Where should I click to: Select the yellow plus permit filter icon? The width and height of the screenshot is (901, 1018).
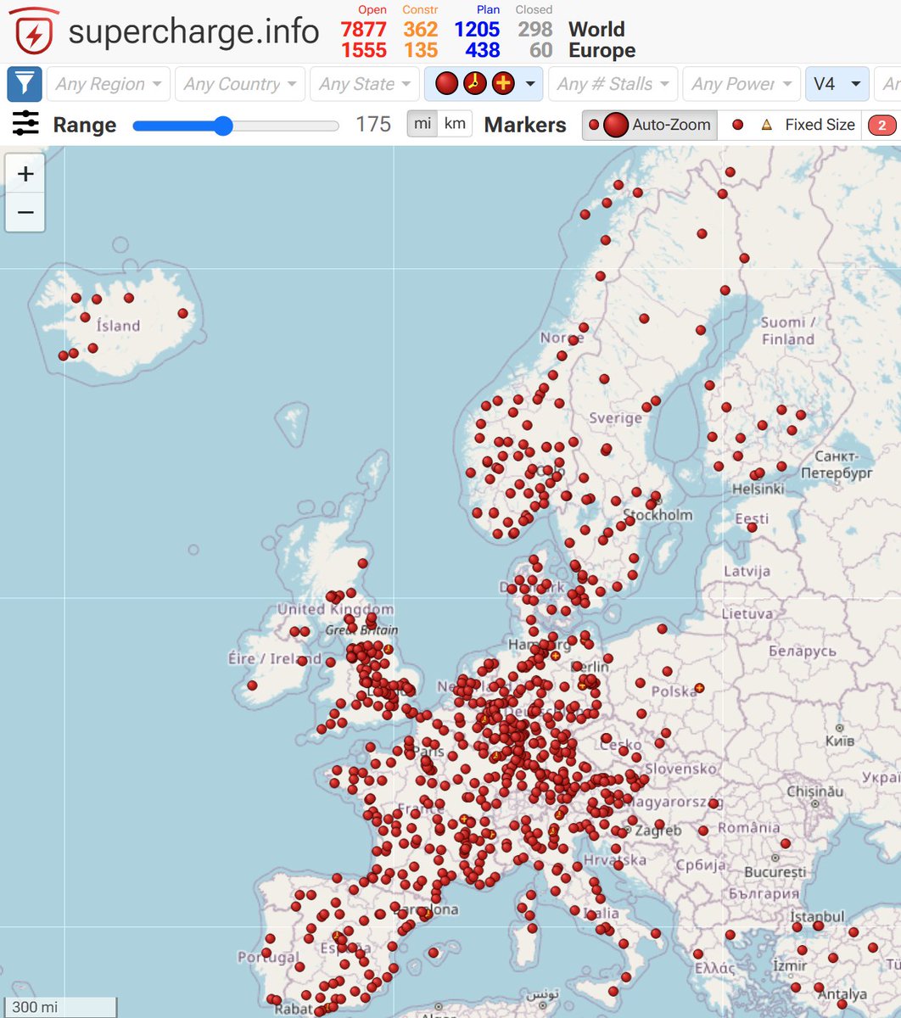tap(502, 83)
